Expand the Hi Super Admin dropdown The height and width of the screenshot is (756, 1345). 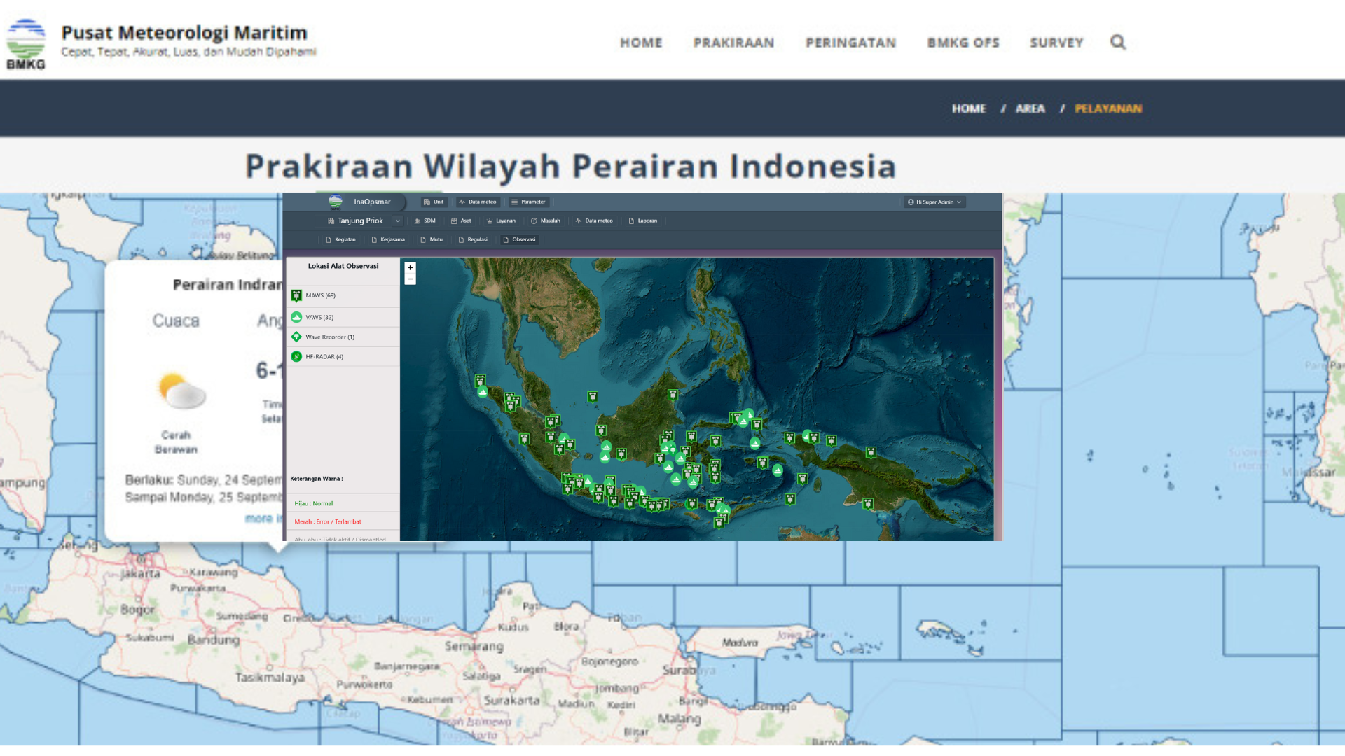pyautogui.click(x=934, y=202)
